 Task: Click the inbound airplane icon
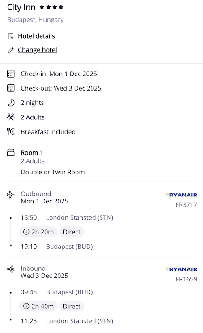click(11, 269)
